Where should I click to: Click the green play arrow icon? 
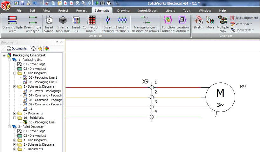tap(97, 3)
